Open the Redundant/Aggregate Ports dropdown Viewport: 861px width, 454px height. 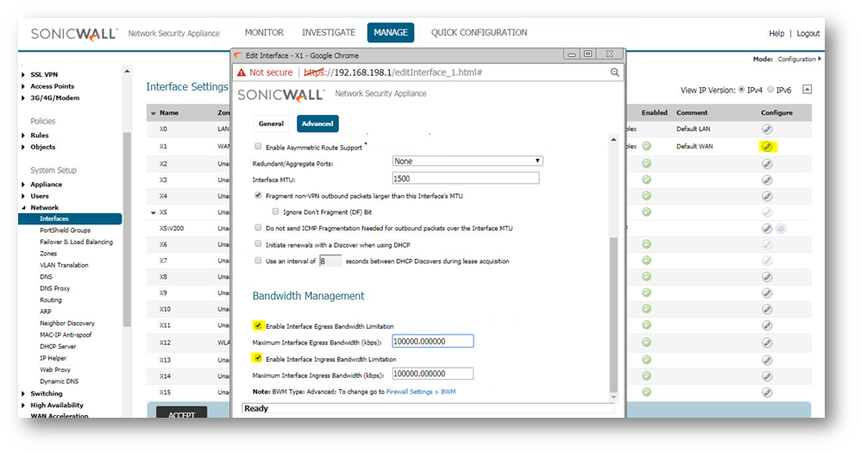click(x=467, y=161)
